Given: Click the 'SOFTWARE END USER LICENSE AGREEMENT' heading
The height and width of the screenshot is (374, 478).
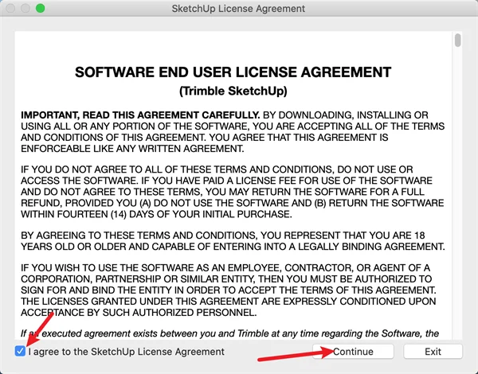Looking at the screenshot, I should click(x=233, y=72).
